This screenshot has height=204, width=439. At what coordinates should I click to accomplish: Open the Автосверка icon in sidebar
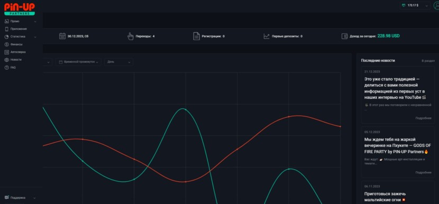pos(7,52)
